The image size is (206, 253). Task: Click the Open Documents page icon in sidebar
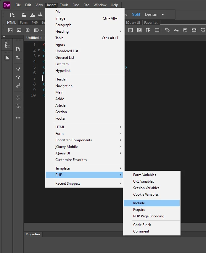tap(18, 49)
